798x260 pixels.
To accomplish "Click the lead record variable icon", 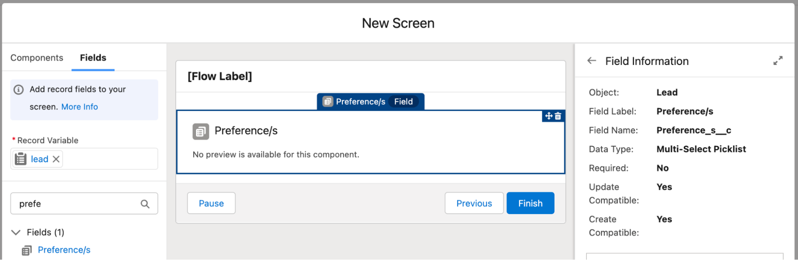I will [21, 159].
